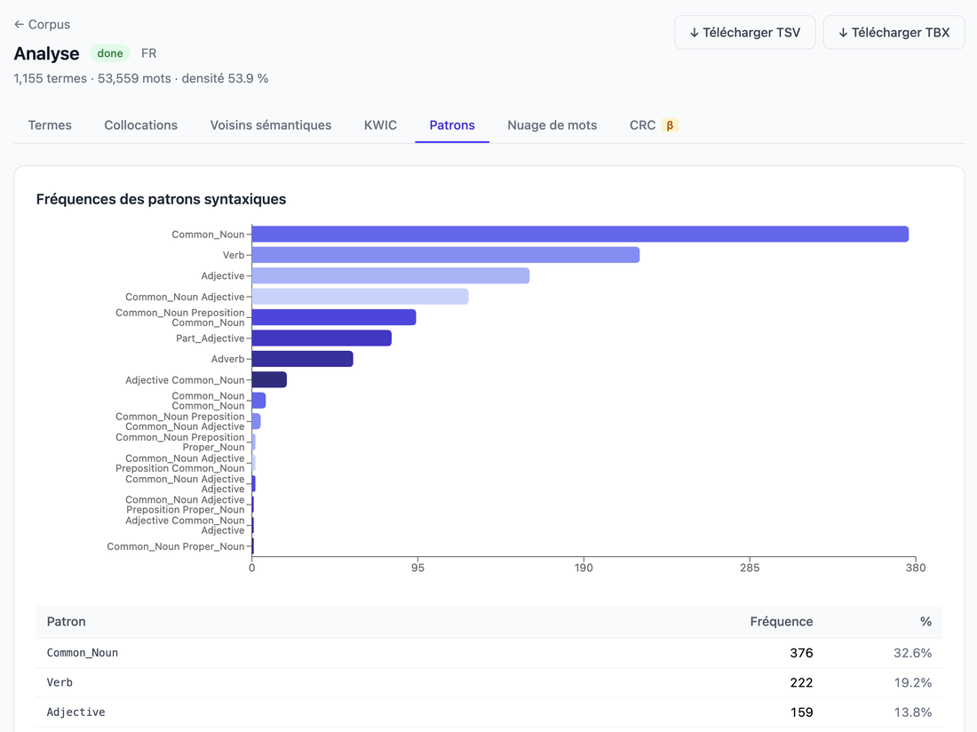Click the 13.8% percentage cell

[913, 712]
